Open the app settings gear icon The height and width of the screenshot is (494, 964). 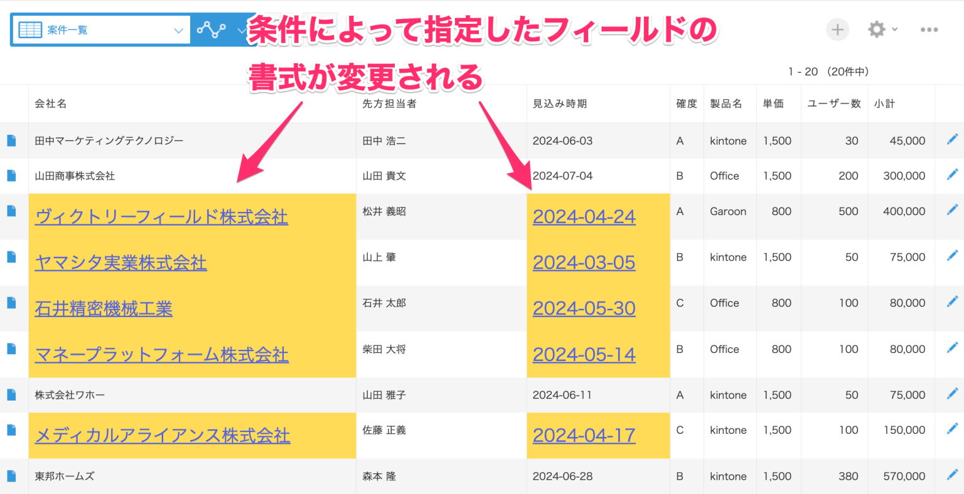coord(876,29)
